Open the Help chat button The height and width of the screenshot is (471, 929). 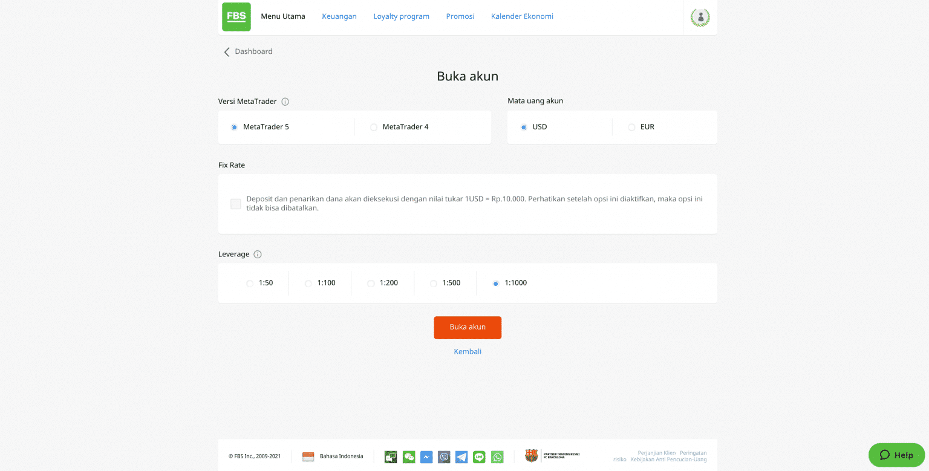897,455
